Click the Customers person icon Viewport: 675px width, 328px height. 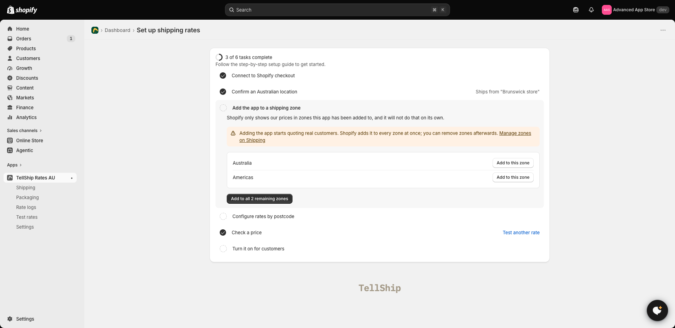(10, 58)
